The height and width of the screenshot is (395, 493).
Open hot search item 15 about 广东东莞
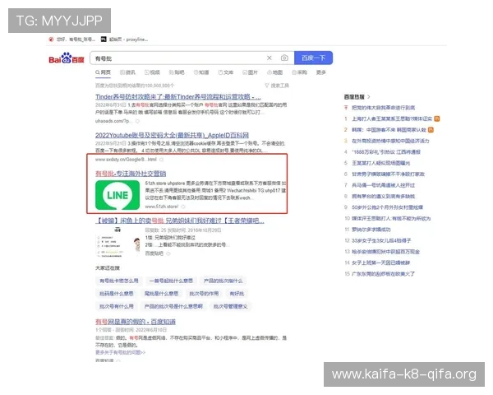coord(383,274)
